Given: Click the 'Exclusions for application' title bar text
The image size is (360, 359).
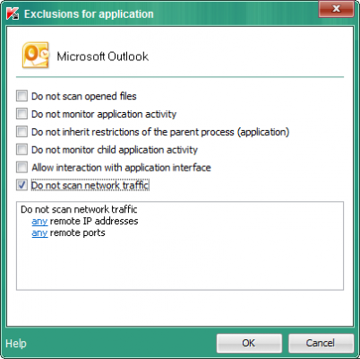Looking at the screenshot, I should pyautogui.click(x=89, y=14).
